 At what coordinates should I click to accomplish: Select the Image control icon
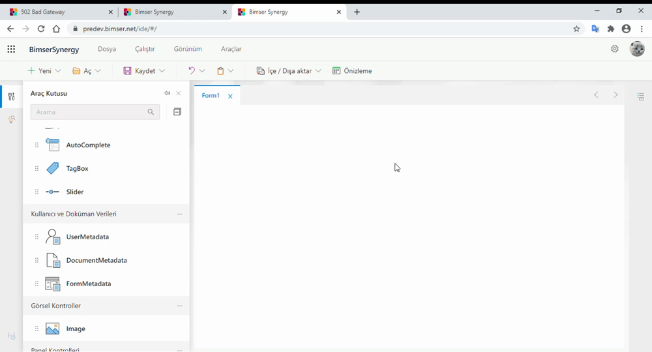click(53, 329)
